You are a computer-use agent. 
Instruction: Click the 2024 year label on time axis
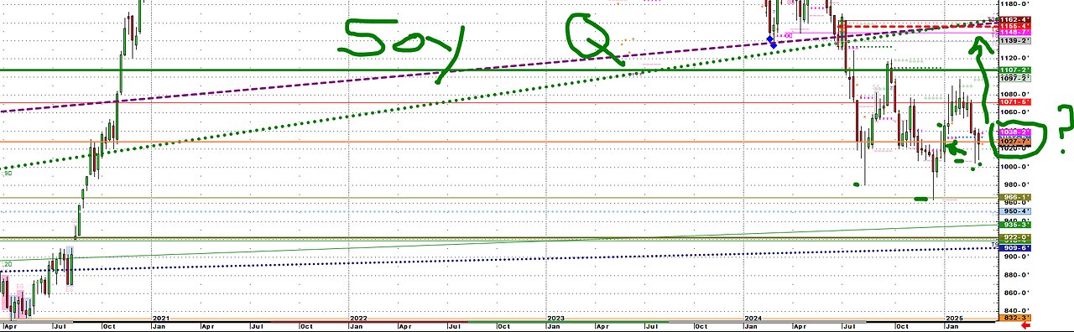point(753,319)
